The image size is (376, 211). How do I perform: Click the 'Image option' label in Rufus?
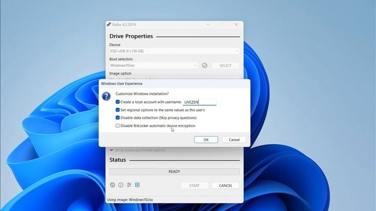(120, 73)
